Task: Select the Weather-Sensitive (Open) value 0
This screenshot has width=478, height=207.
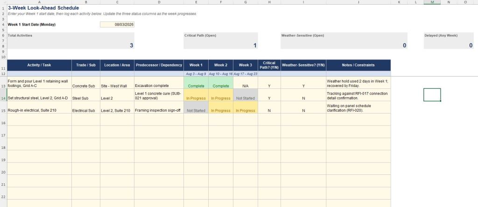Action: coord(404,46)
